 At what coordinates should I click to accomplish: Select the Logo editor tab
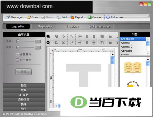pos(18,26)
